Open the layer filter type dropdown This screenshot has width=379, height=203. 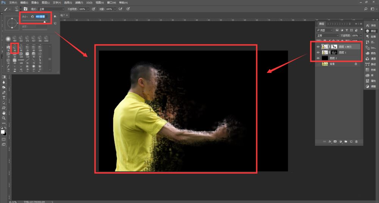tap(326, 30)
